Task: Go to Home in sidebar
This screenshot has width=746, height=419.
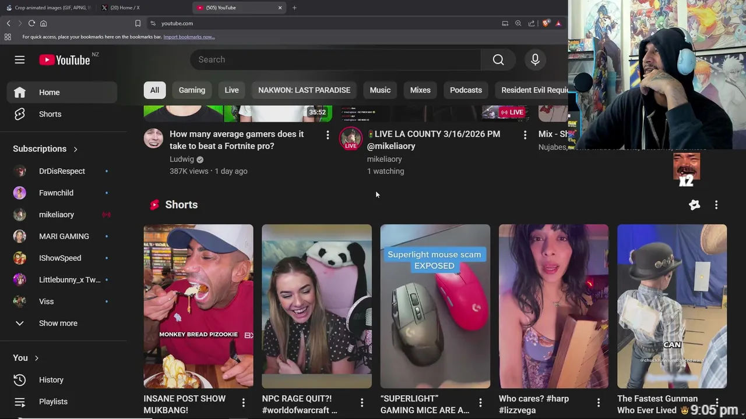Action: tap(63, 93)
